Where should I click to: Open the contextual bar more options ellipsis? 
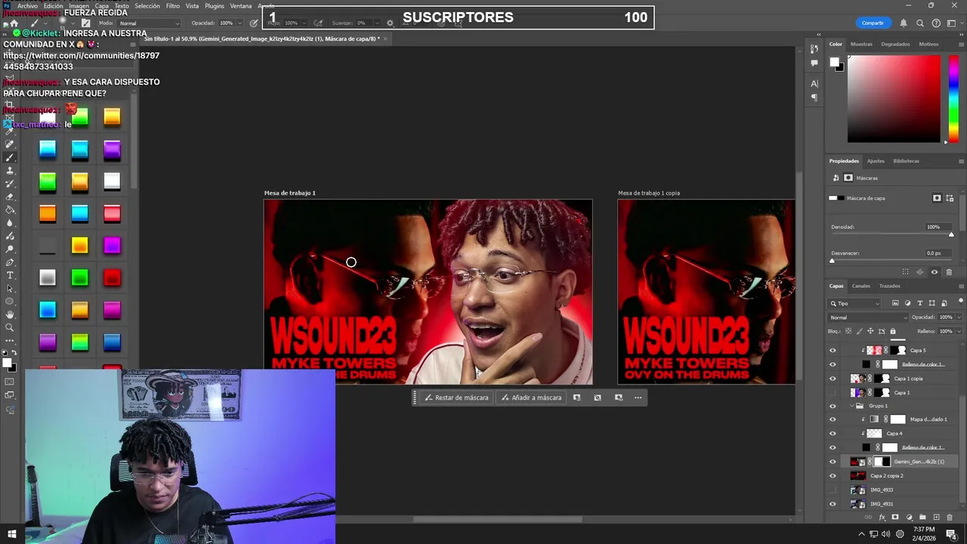638,397
